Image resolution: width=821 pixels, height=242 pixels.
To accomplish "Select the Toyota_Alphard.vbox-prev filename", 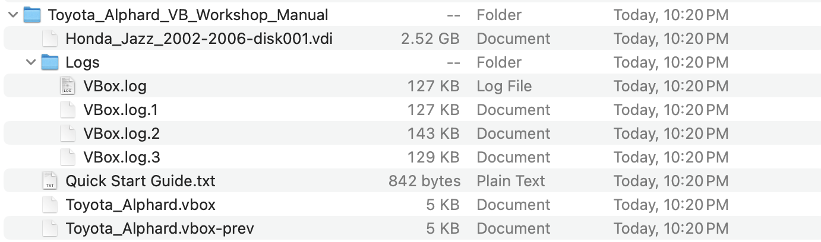I will coord(160,228).
